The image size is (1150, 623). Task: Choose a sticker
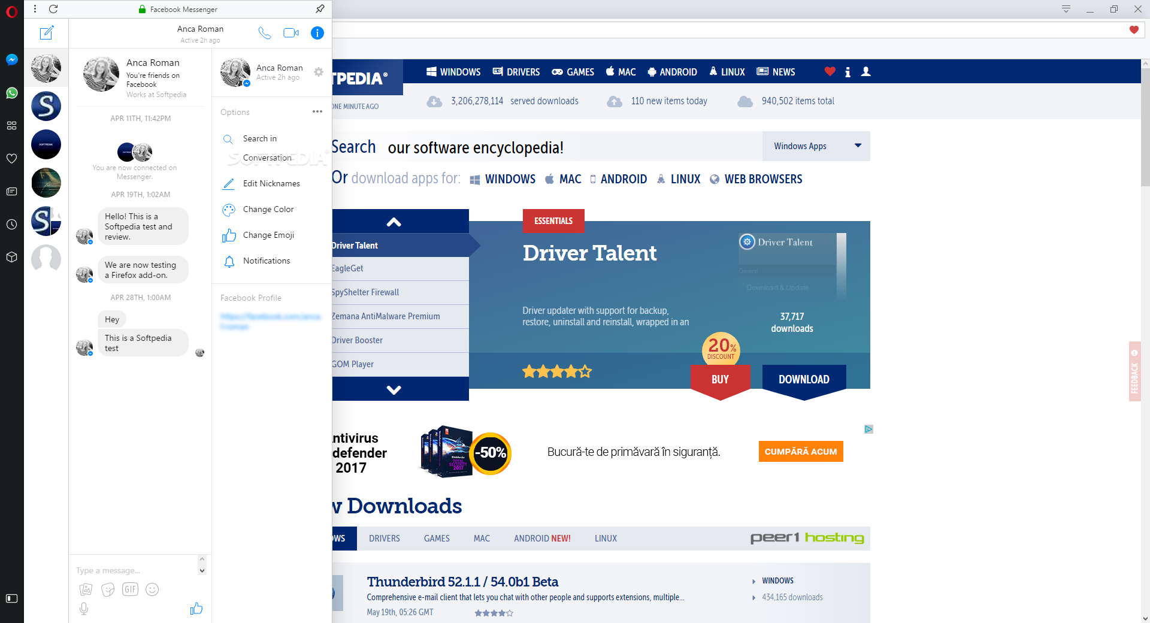[108, 589]
